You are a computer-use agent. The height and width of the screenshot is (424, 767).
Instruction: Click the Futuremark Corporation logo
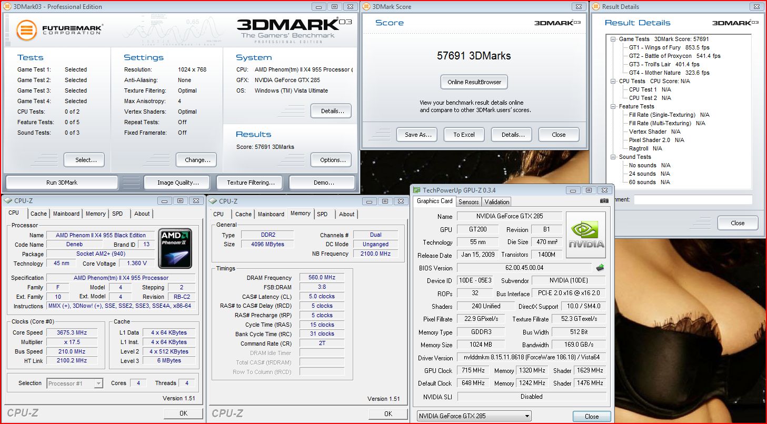(59, 31)
